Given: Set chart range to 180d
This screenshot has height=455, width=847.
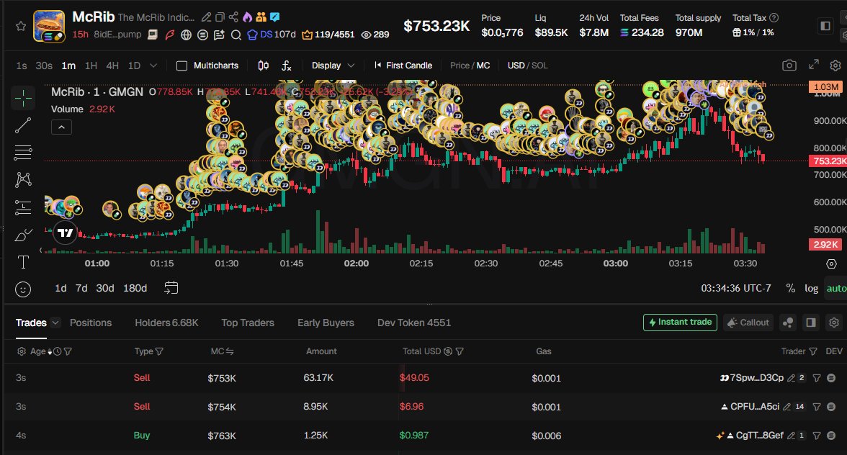Looking at the screenshot, I should point(135,288).
